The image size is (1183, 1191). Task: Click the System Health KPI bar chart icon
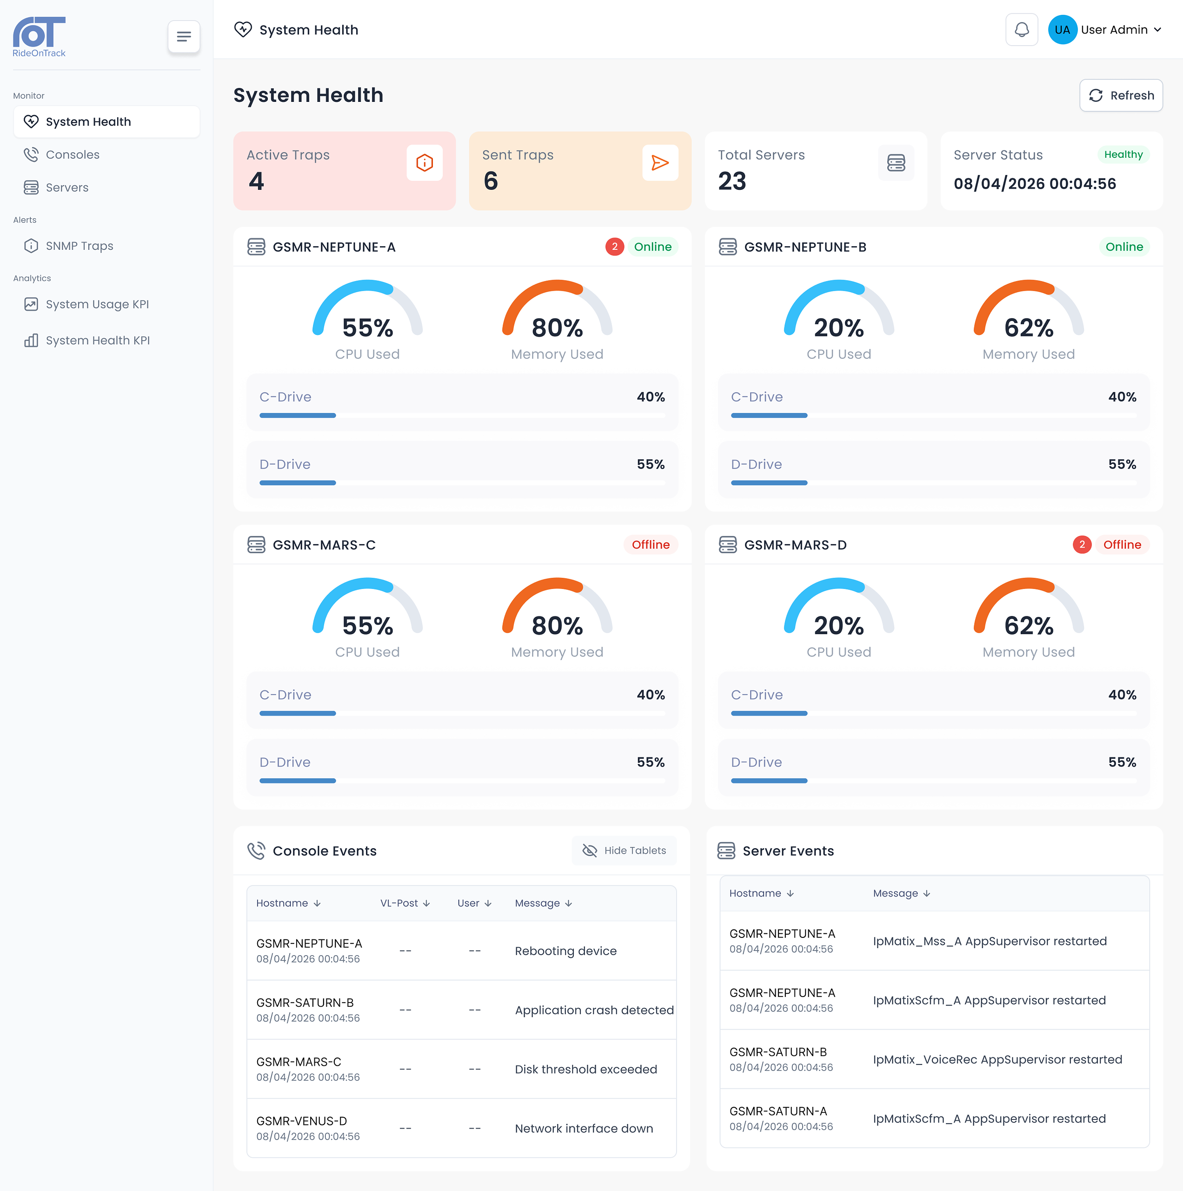[31, 340]
